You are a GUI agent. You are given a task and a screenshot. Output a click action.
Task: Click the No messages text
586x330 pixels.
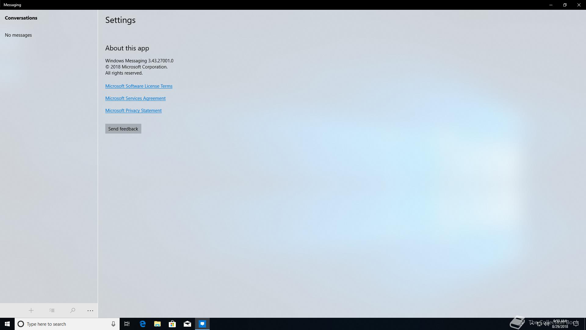[18, 35]
